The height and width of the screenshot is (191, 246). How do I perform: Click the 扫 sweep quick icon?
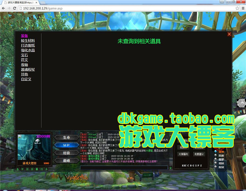click(x=42, y=169)
